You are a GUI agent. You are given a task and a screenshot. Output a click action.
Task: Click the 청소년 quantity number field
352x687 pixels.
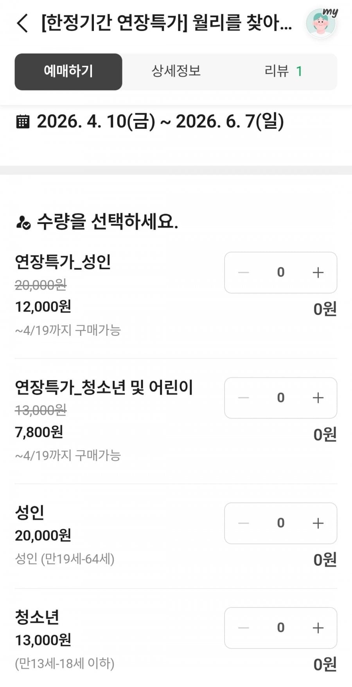[280, 628]
